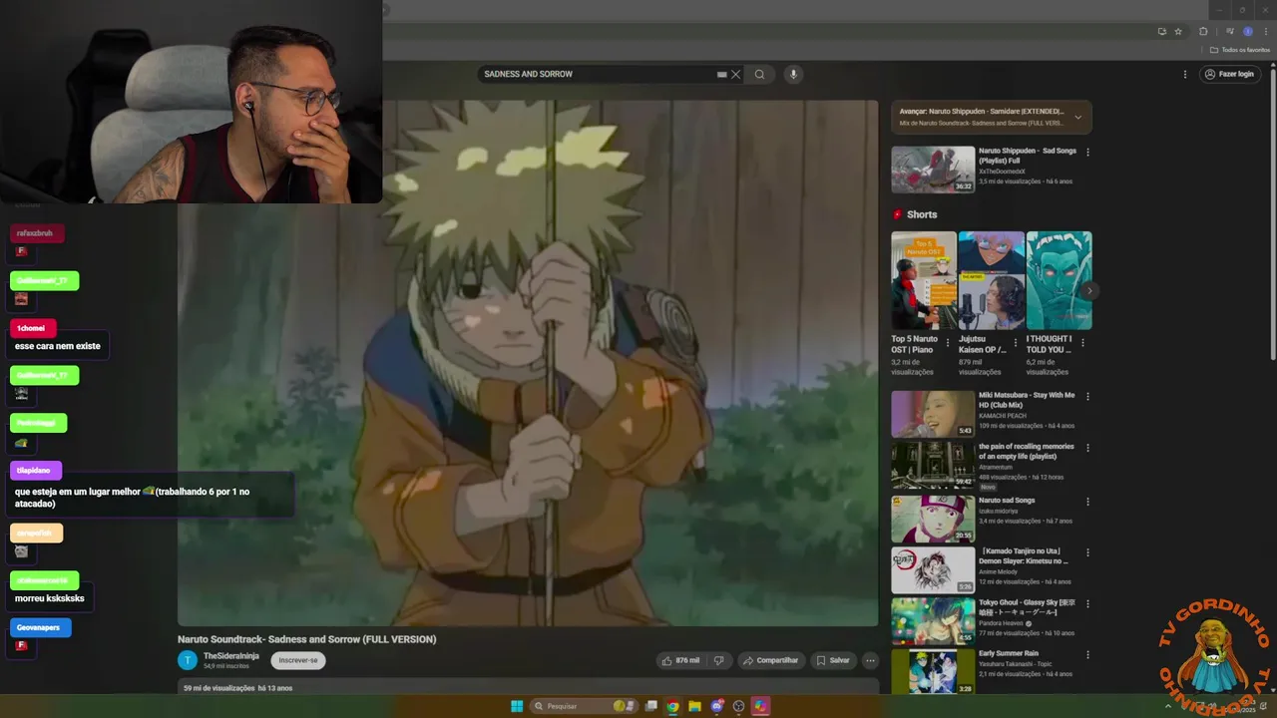Screen dimensions: 1277x718
Task: Bookmark page with Chrome star icon
Action: point(1178,31)
